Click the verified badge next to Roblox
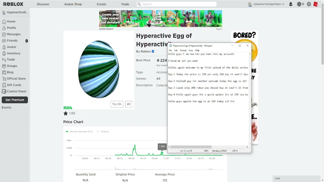 click(x=153, y=51)
